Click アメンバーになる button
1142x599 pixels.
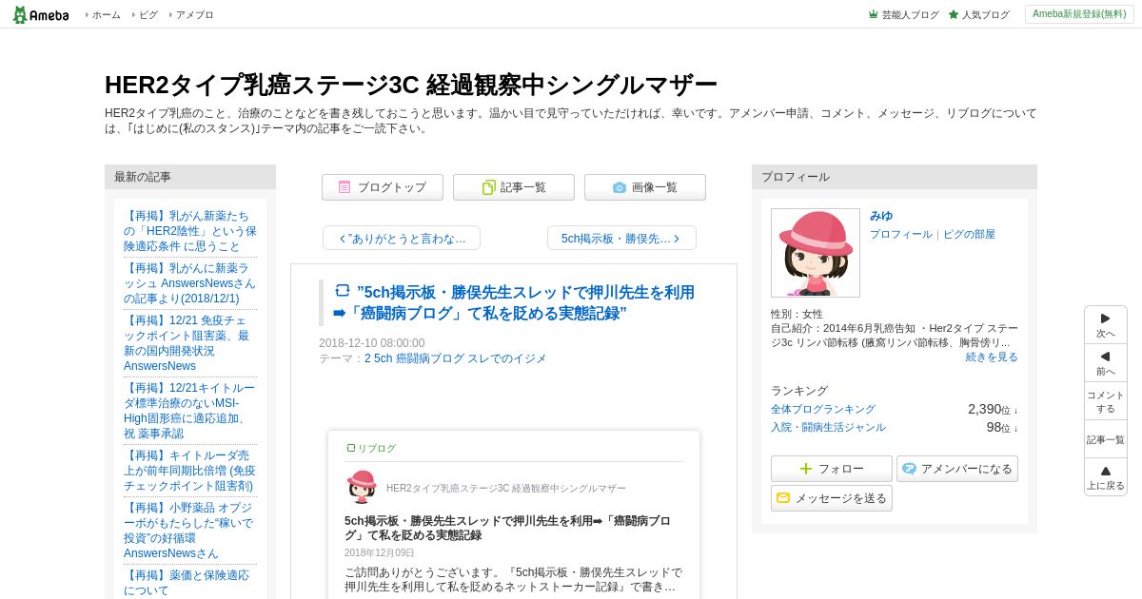coord(957,469)
